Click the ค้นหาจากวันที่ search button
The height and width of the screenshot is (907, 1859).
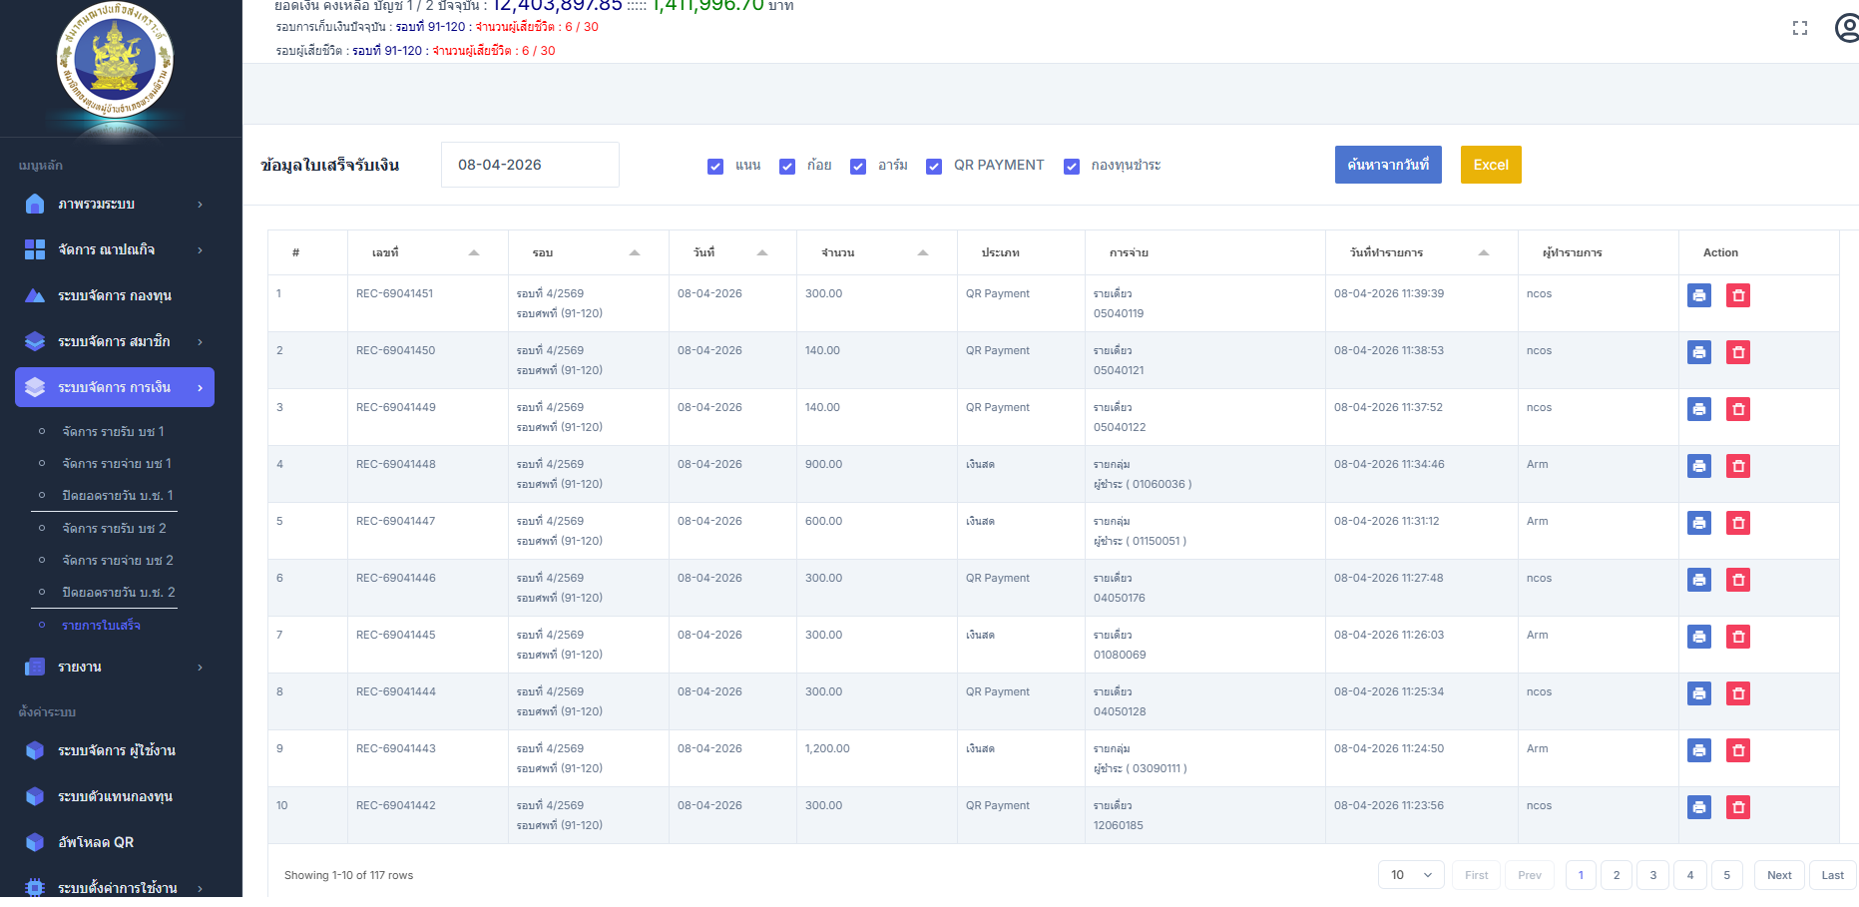pos(1388,165)
